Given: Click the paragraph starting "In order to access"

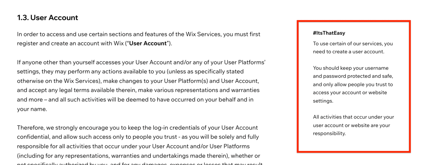Looking at the screenshot, I should [x=139, y=39].
